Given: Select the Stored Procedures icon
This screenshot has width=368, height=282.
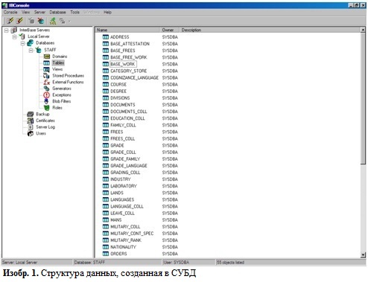Looking at the screenshot, I should coord(47,76).
